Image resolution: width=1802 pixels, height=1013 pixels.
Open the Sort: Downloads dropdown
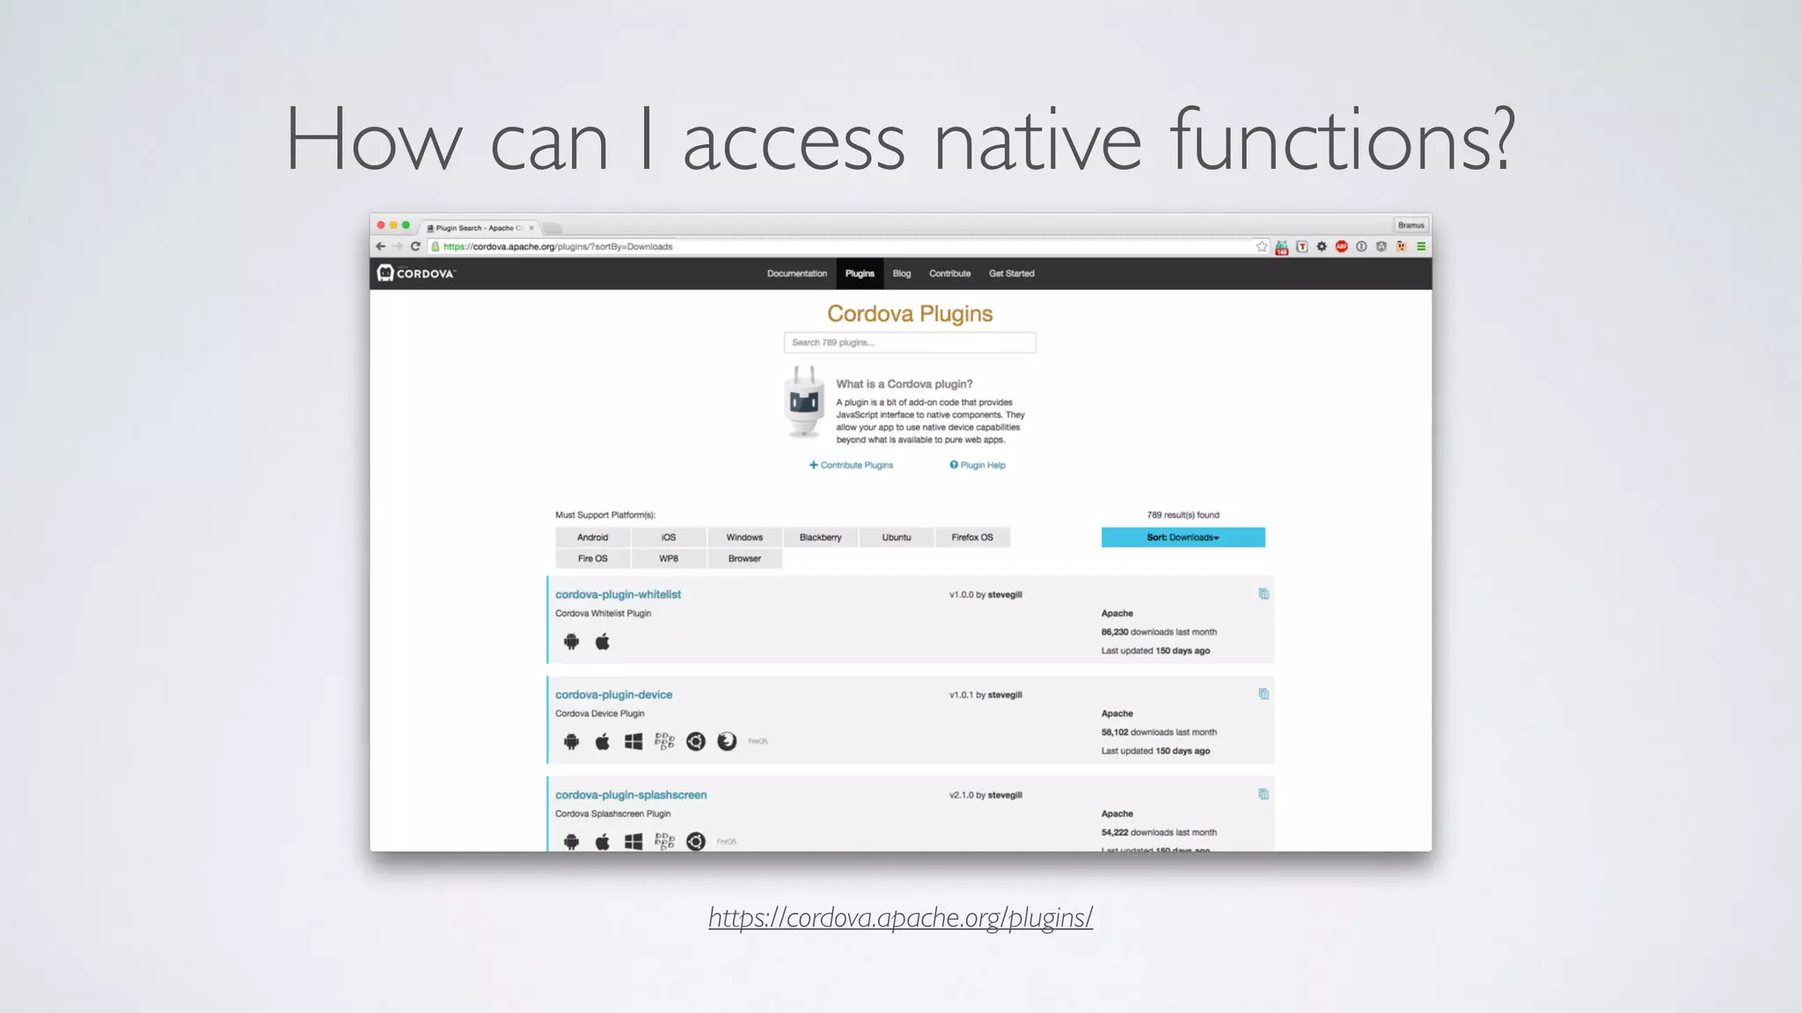pos(1183,537)
